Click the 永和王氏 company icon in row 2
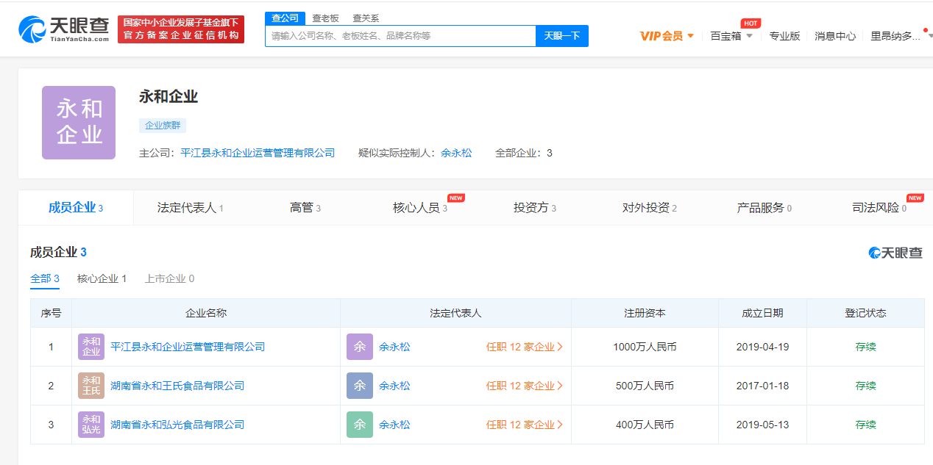Image resolution: width=933 pixels, height=465 pixels. click(x=91, y=386)
